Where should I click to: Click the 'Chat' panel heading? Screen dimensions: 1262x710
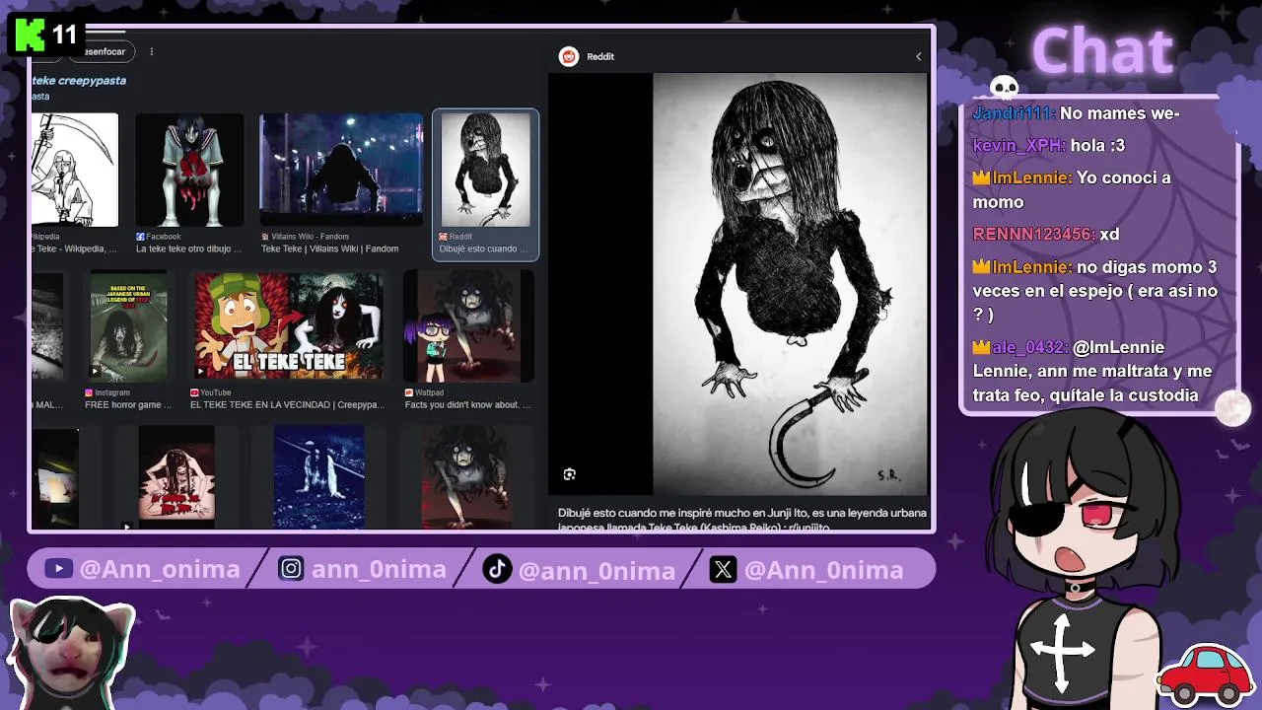[1101, 49]
